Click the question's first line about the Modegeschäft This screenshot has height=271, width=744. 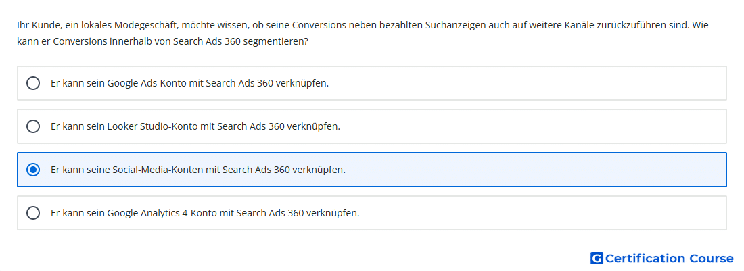tap(363, 25)
